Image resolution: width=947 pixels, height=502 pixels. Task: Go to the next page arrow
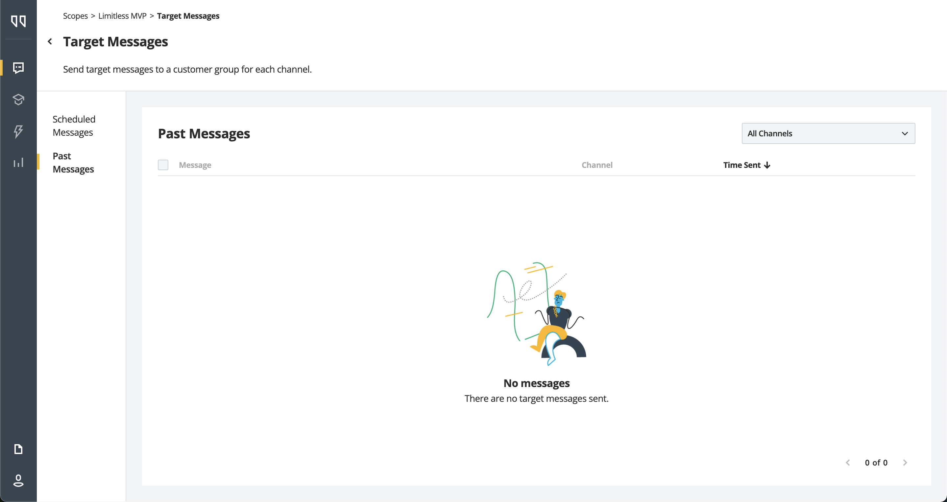905,462
